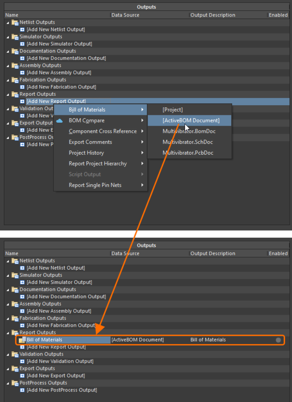
Task: Click the Bill of Materials output icon
Action: 22,340
